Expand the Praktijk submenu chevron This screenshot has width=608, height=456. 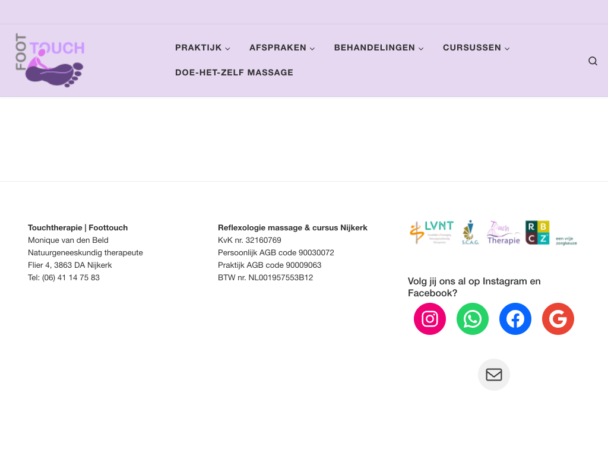click(227, 49)
